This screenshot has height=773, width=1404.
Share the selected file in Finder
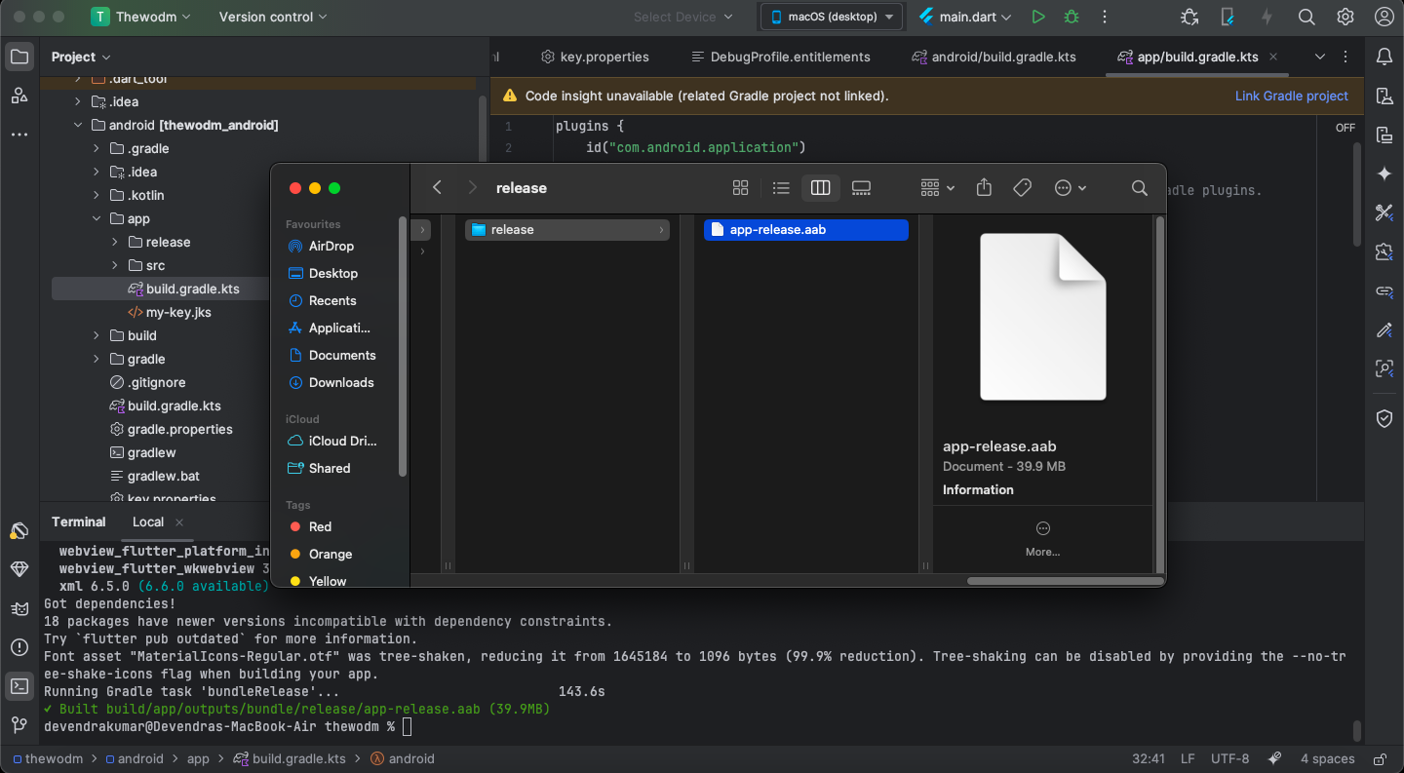pyautogui.click(x=984, y=187)
